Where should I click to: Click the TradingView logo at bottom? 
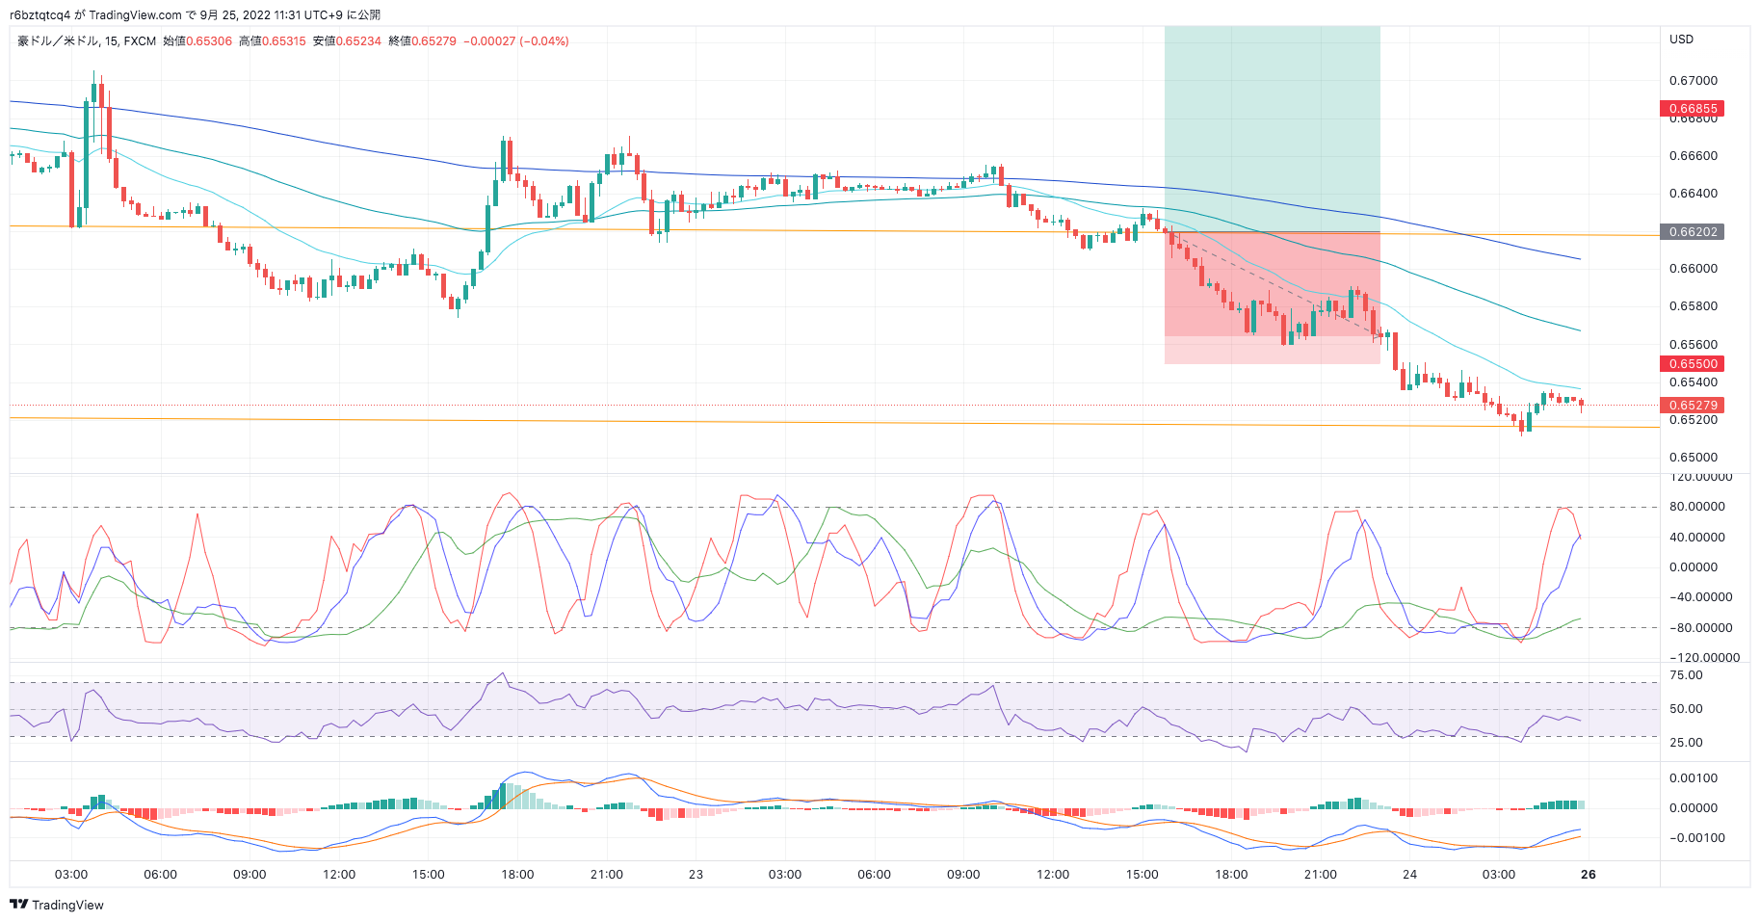pyautogui.click(x=57, y=905)
